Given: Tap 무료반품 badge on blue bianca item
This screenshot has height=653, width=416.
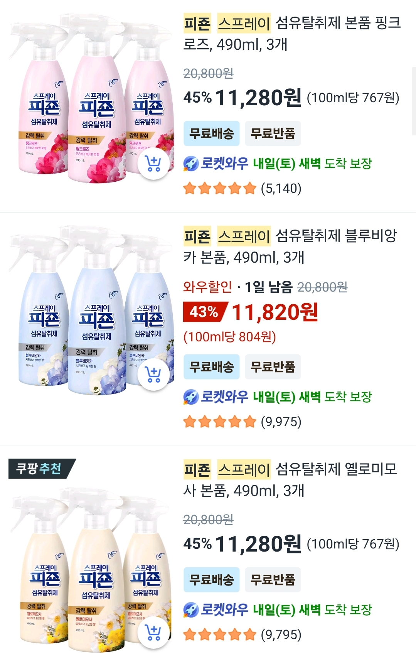Looking at the screenshot, I should (x=273, y=366).
